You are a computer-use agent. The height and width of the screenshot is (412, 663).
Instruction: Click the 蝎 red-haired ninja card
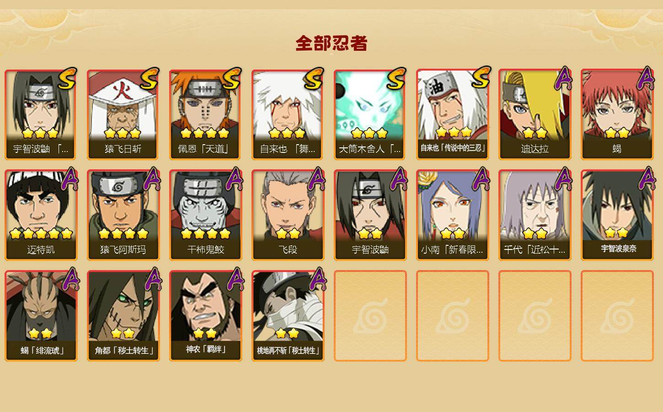(617, 114)
